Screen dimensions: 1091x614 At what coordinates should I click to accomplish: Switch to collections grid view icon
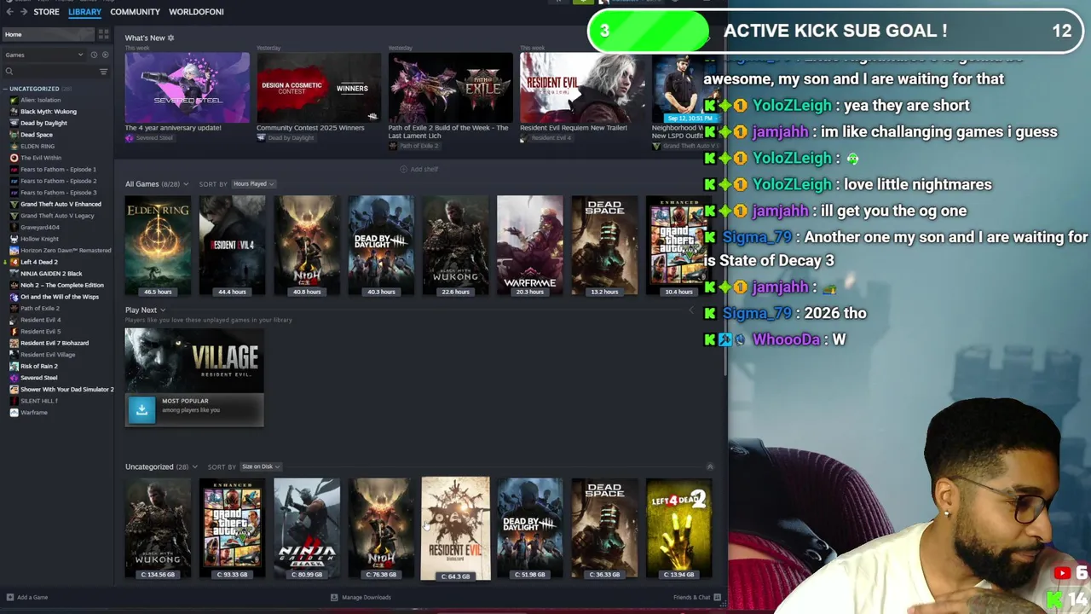[x=103, y=34]
